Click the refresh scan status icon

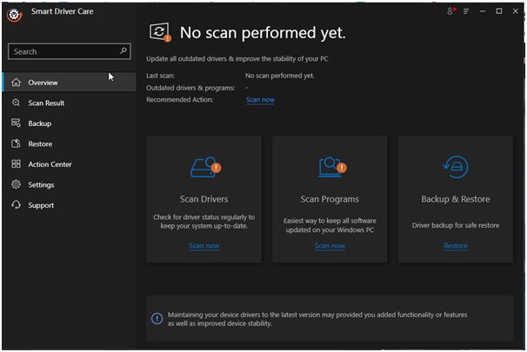pos(159,32)
